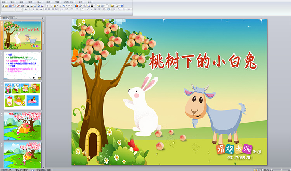291x171 pixels.
Task: Open Print Preview from the toolbar
Action: pyautogui.click(x=31, y=6)
